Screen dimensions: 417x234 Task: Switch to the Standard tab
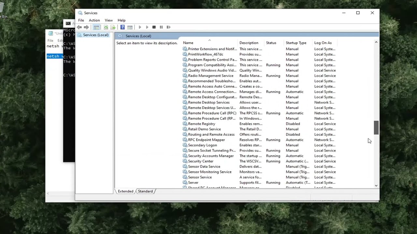(x=145, y=191)
